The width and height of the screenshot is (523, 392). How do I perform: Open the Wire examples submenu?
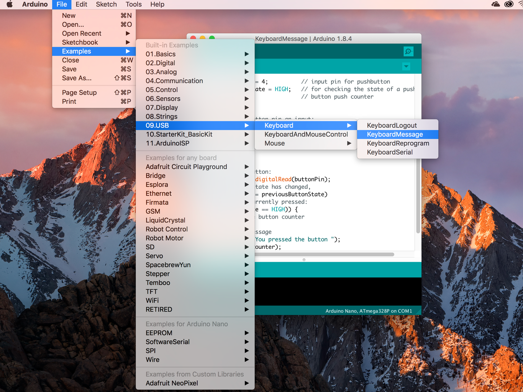[x=195, y=360]
